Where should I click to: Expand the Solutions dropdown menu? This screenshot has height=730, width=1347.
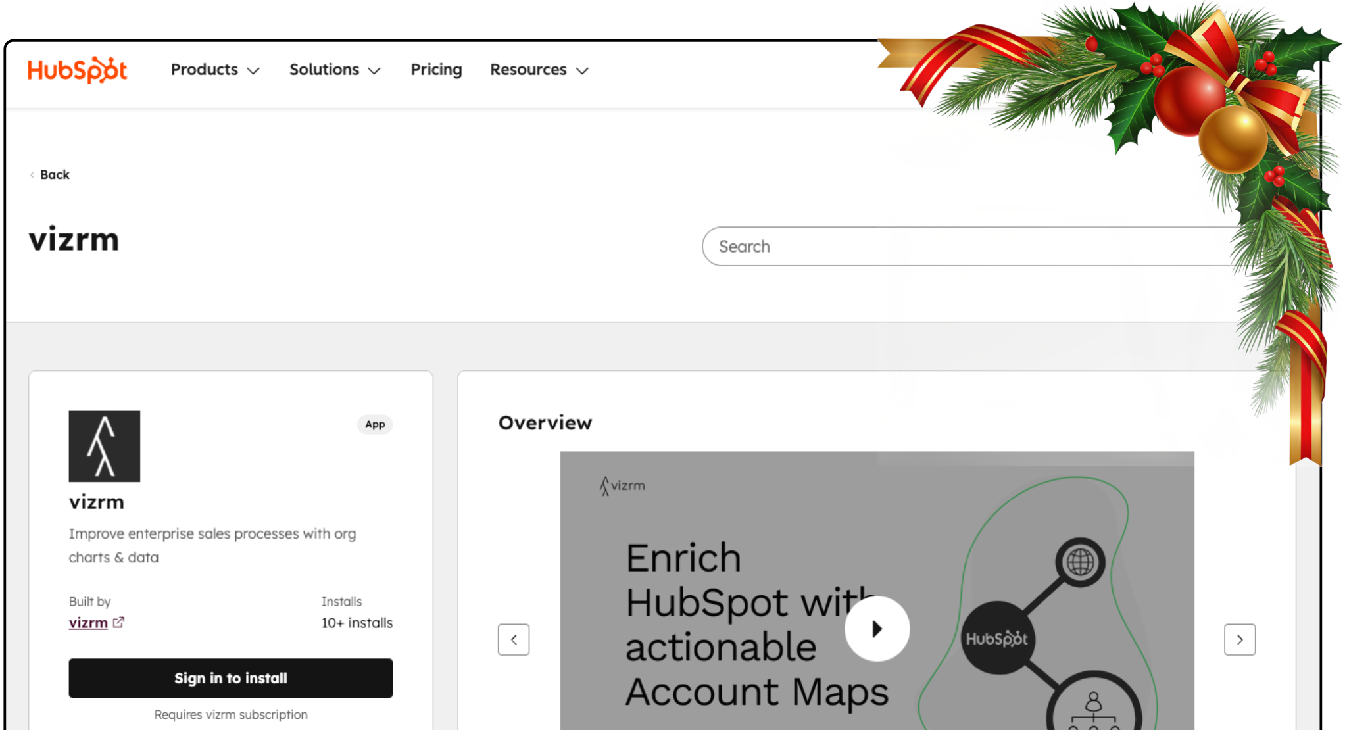(335, 70)
